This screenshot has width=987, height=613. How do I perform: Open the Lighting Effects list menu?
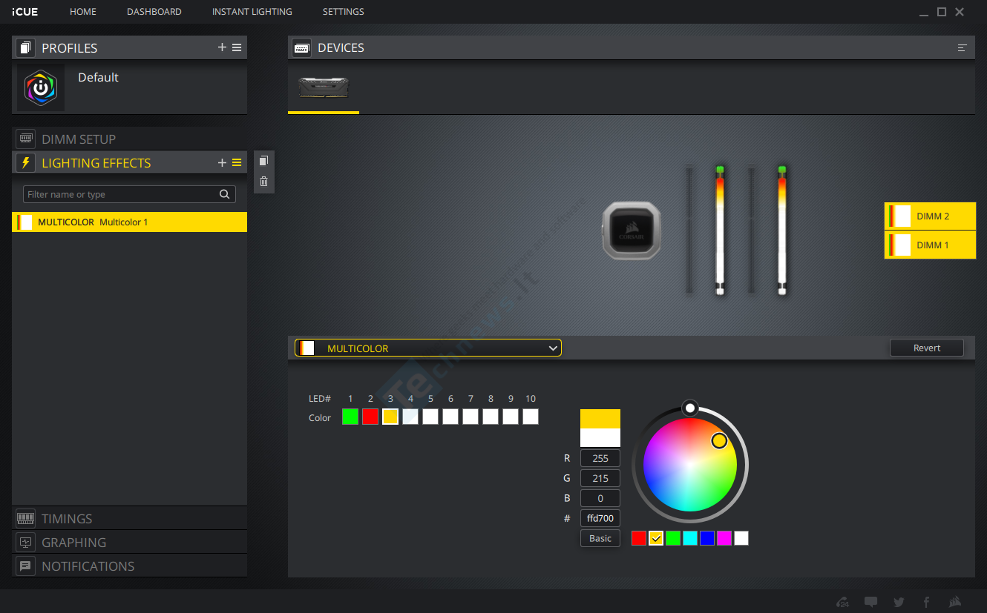coord(237,162)
